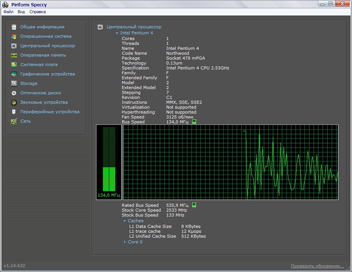Screen dimensions: 352x272
Task: Click the Virtualization label
Action: pyautogui.click(x=136, y=107)
